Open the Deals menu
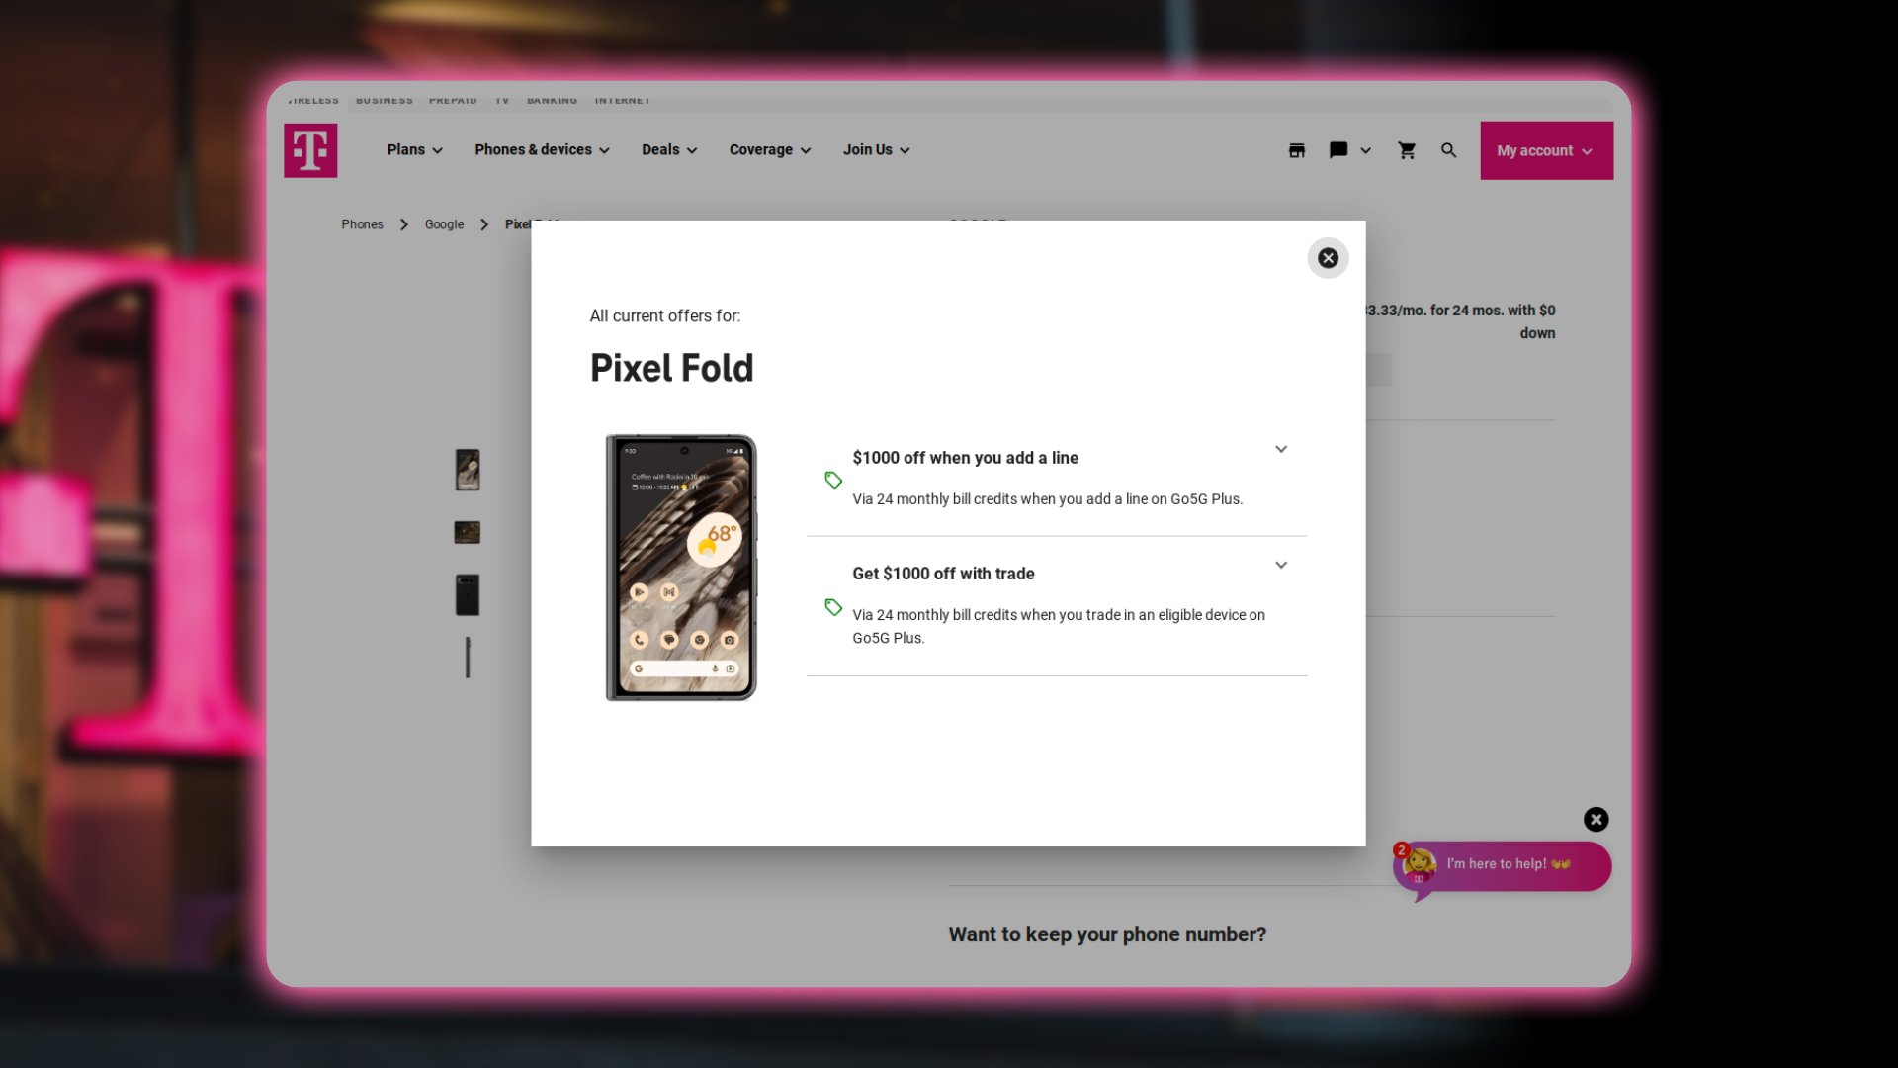The image size is (1898, 1068). (x=669, y=150)
